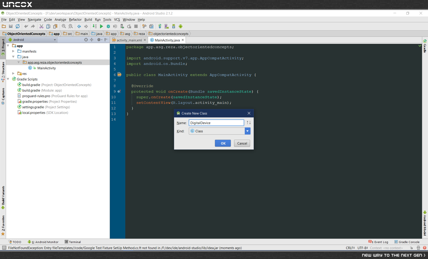Open the Kind dropdown in Create New Class
This screenshot has width=428, height=259.
coord(247,131)
